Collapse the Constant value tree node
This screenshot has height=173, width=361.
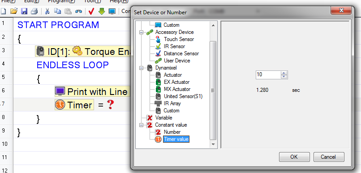pyautogui.click(x=142, y=125)
